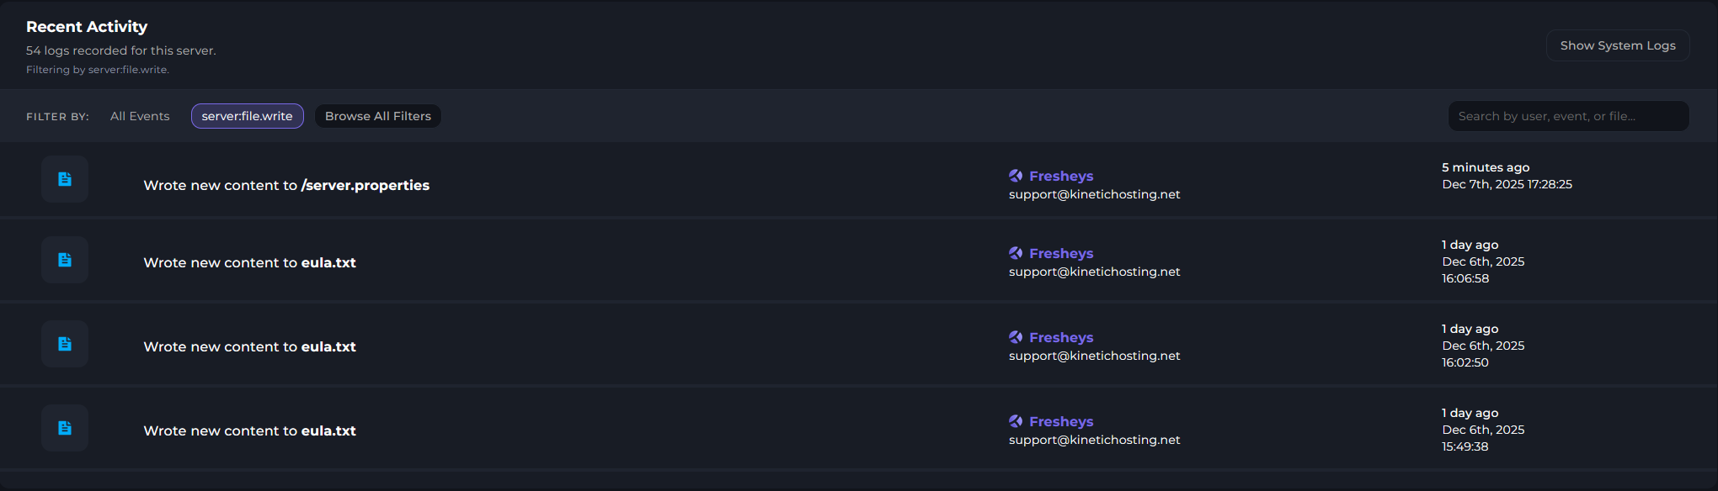The width and height of the screenshot is (1718, 491).
Task: Click the Fresheys username in the 16:02:50 row
Action: (x=1061, y=337)
